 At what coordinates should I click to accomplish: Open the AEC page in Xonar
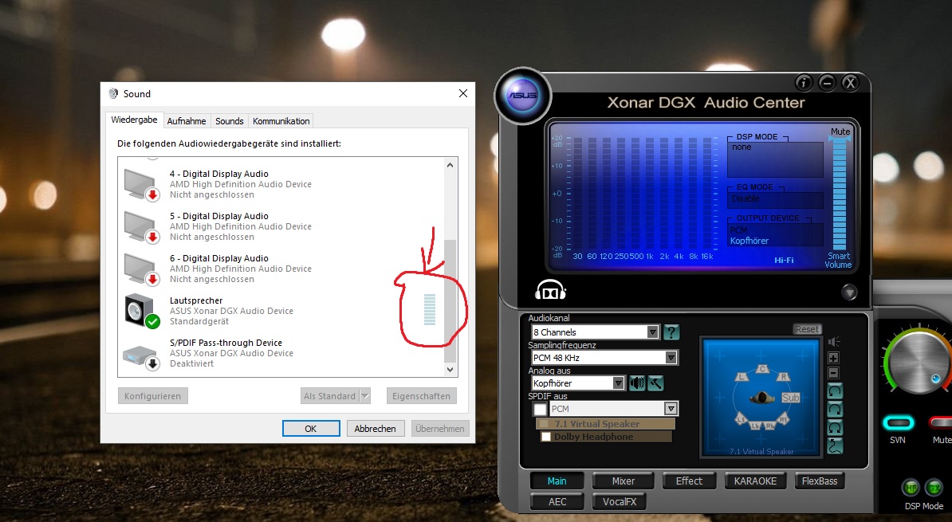(557, 501)
